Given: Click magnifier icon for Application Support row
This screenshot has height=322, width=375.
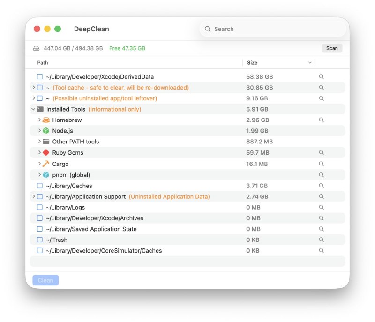Looking at the screenshot, I should [x=321, y=196].
